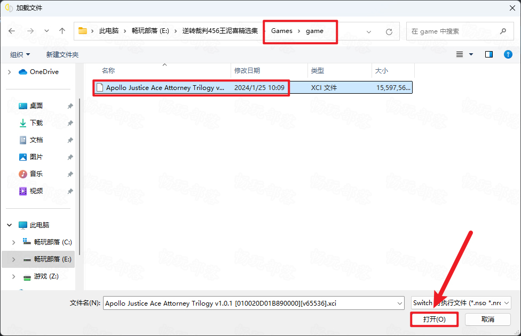Navigate to 此电脑 in breadcrumb
521x336 pixels.
(109, 31)
